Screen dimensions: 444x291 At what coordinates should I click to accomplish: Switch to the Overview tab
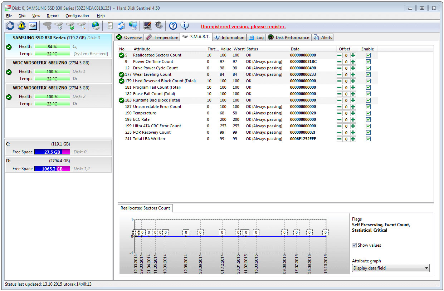[x=129, y=38]
